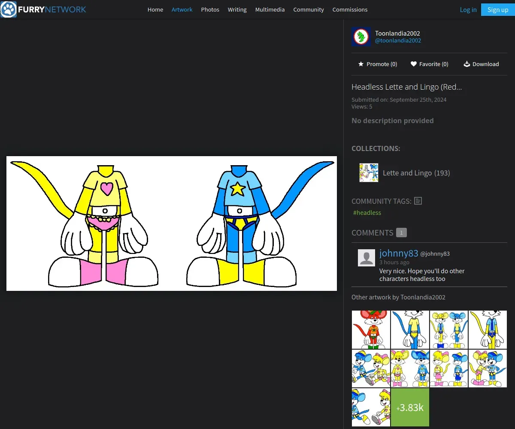Open the Commissions page
The height and width of the screenshot is (429, 515).
click(x=350, y=9)
